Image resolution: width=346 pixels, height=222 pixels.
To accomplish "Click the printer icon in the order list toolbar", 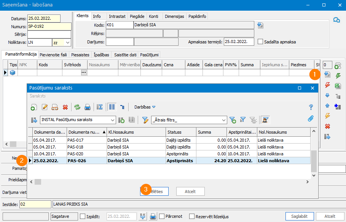I will 87,107.
